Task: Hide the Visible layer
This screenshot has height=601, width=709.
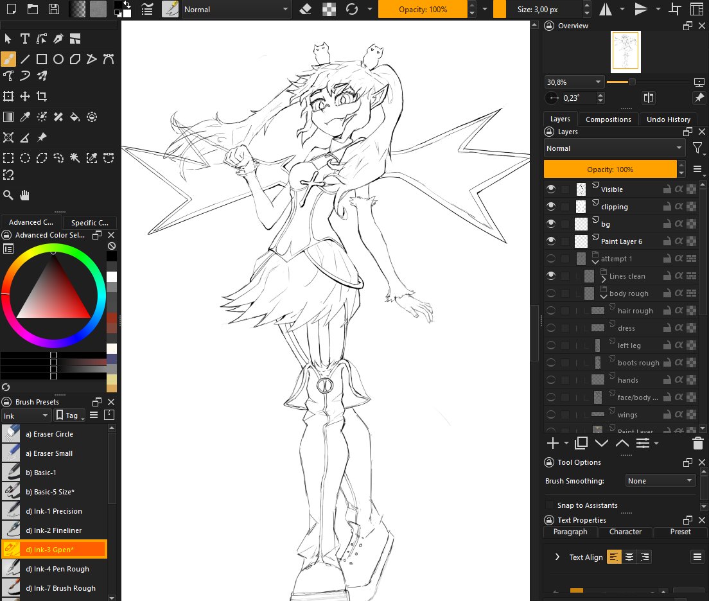Action: point(551,189)
